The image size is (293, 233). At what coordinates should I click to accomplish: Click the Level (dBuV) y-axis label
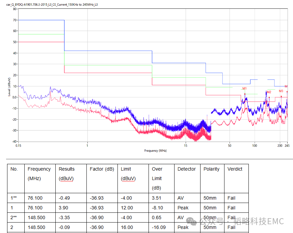coord(9,87)
